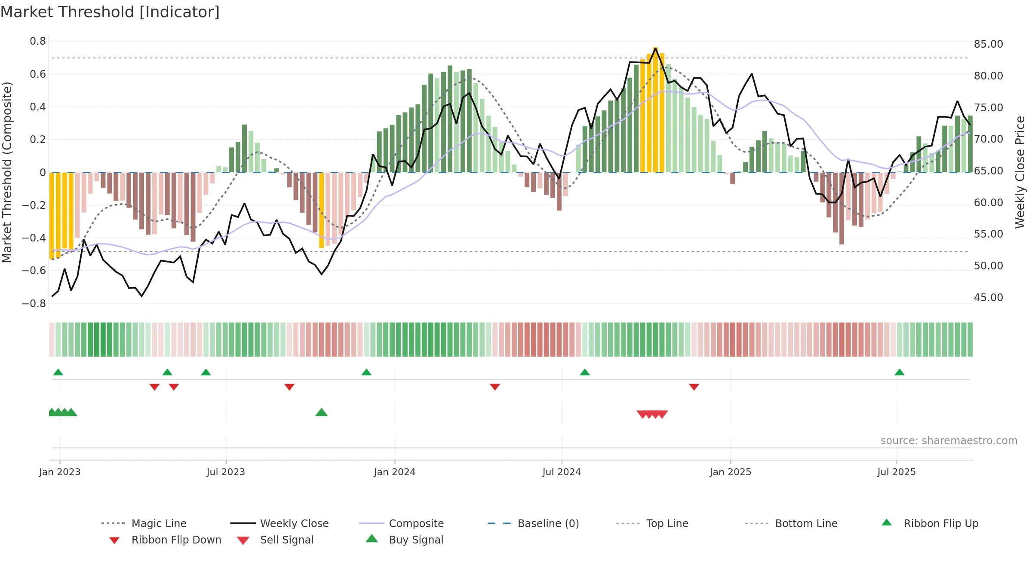Click the 0 composite axis label
This screenshot has height=580, width=1032.
coord(43,173)
